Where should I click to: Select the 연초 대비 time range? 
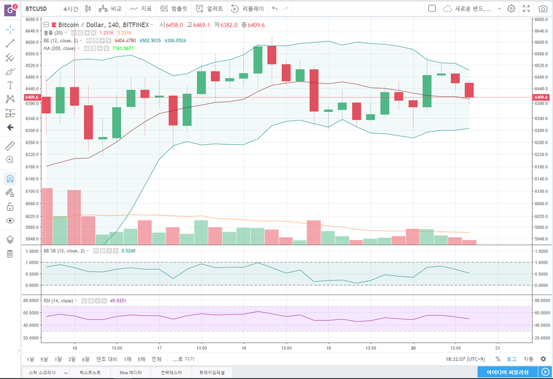coord(106,359)
